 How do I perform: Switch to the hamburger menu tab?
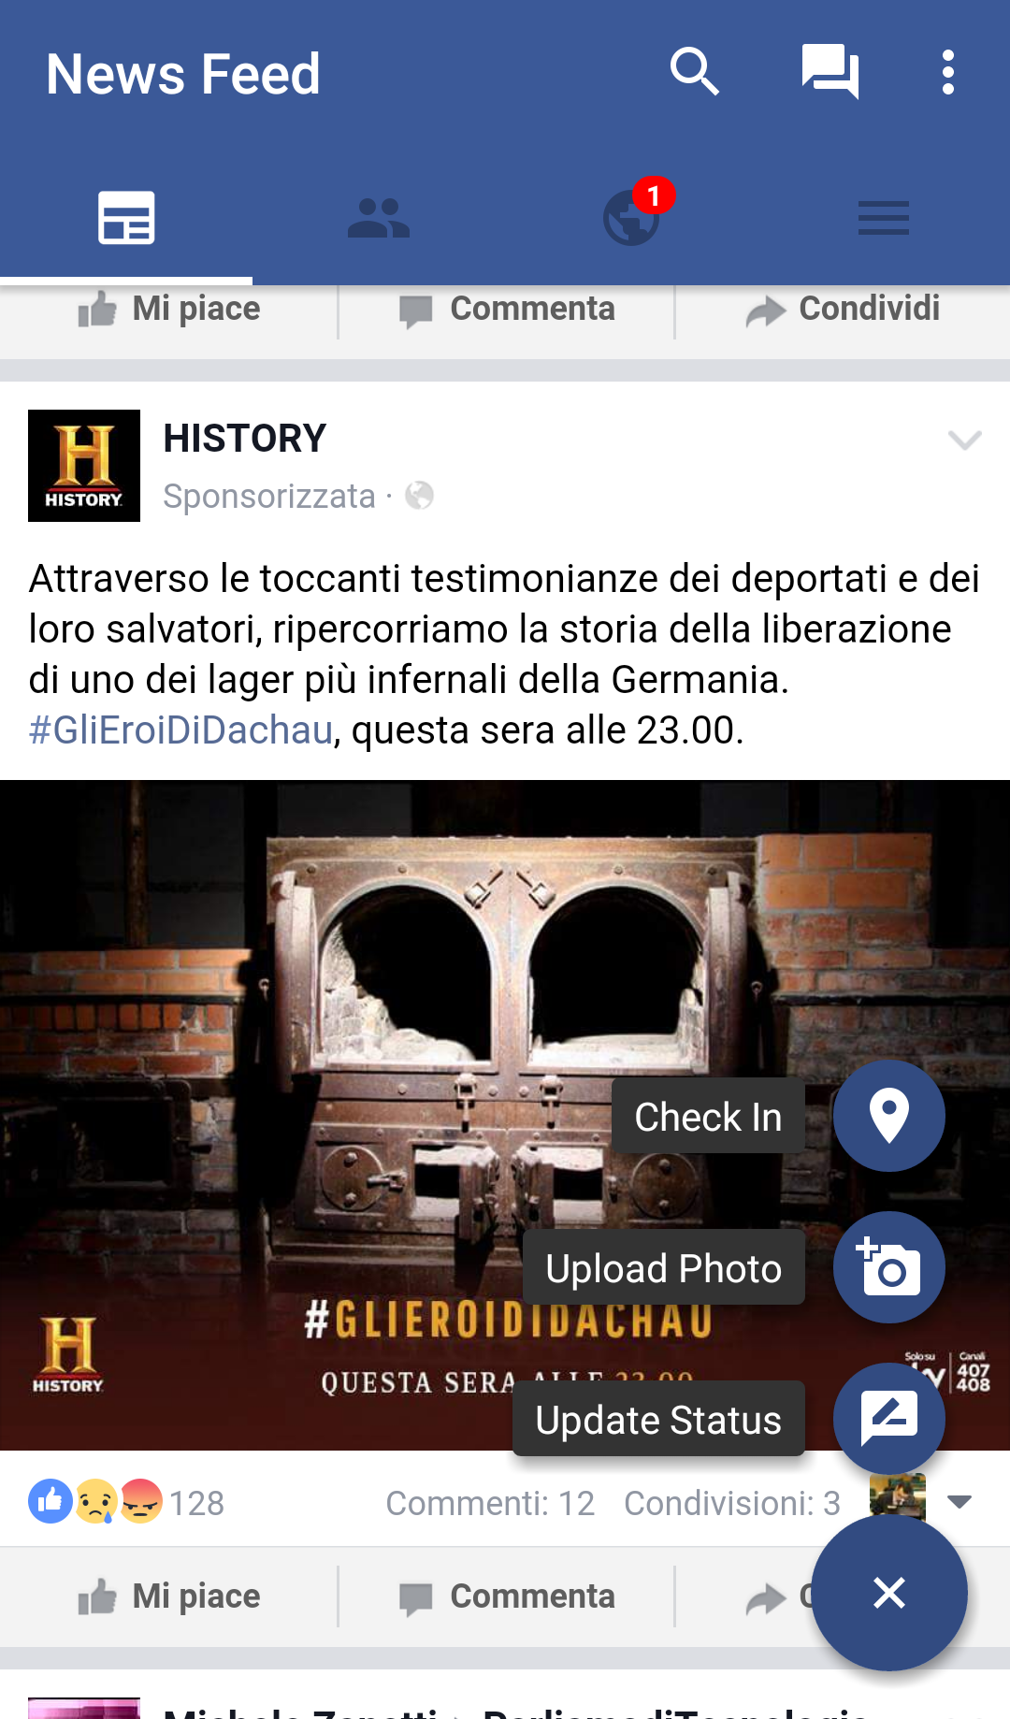(x=884, y=219)
